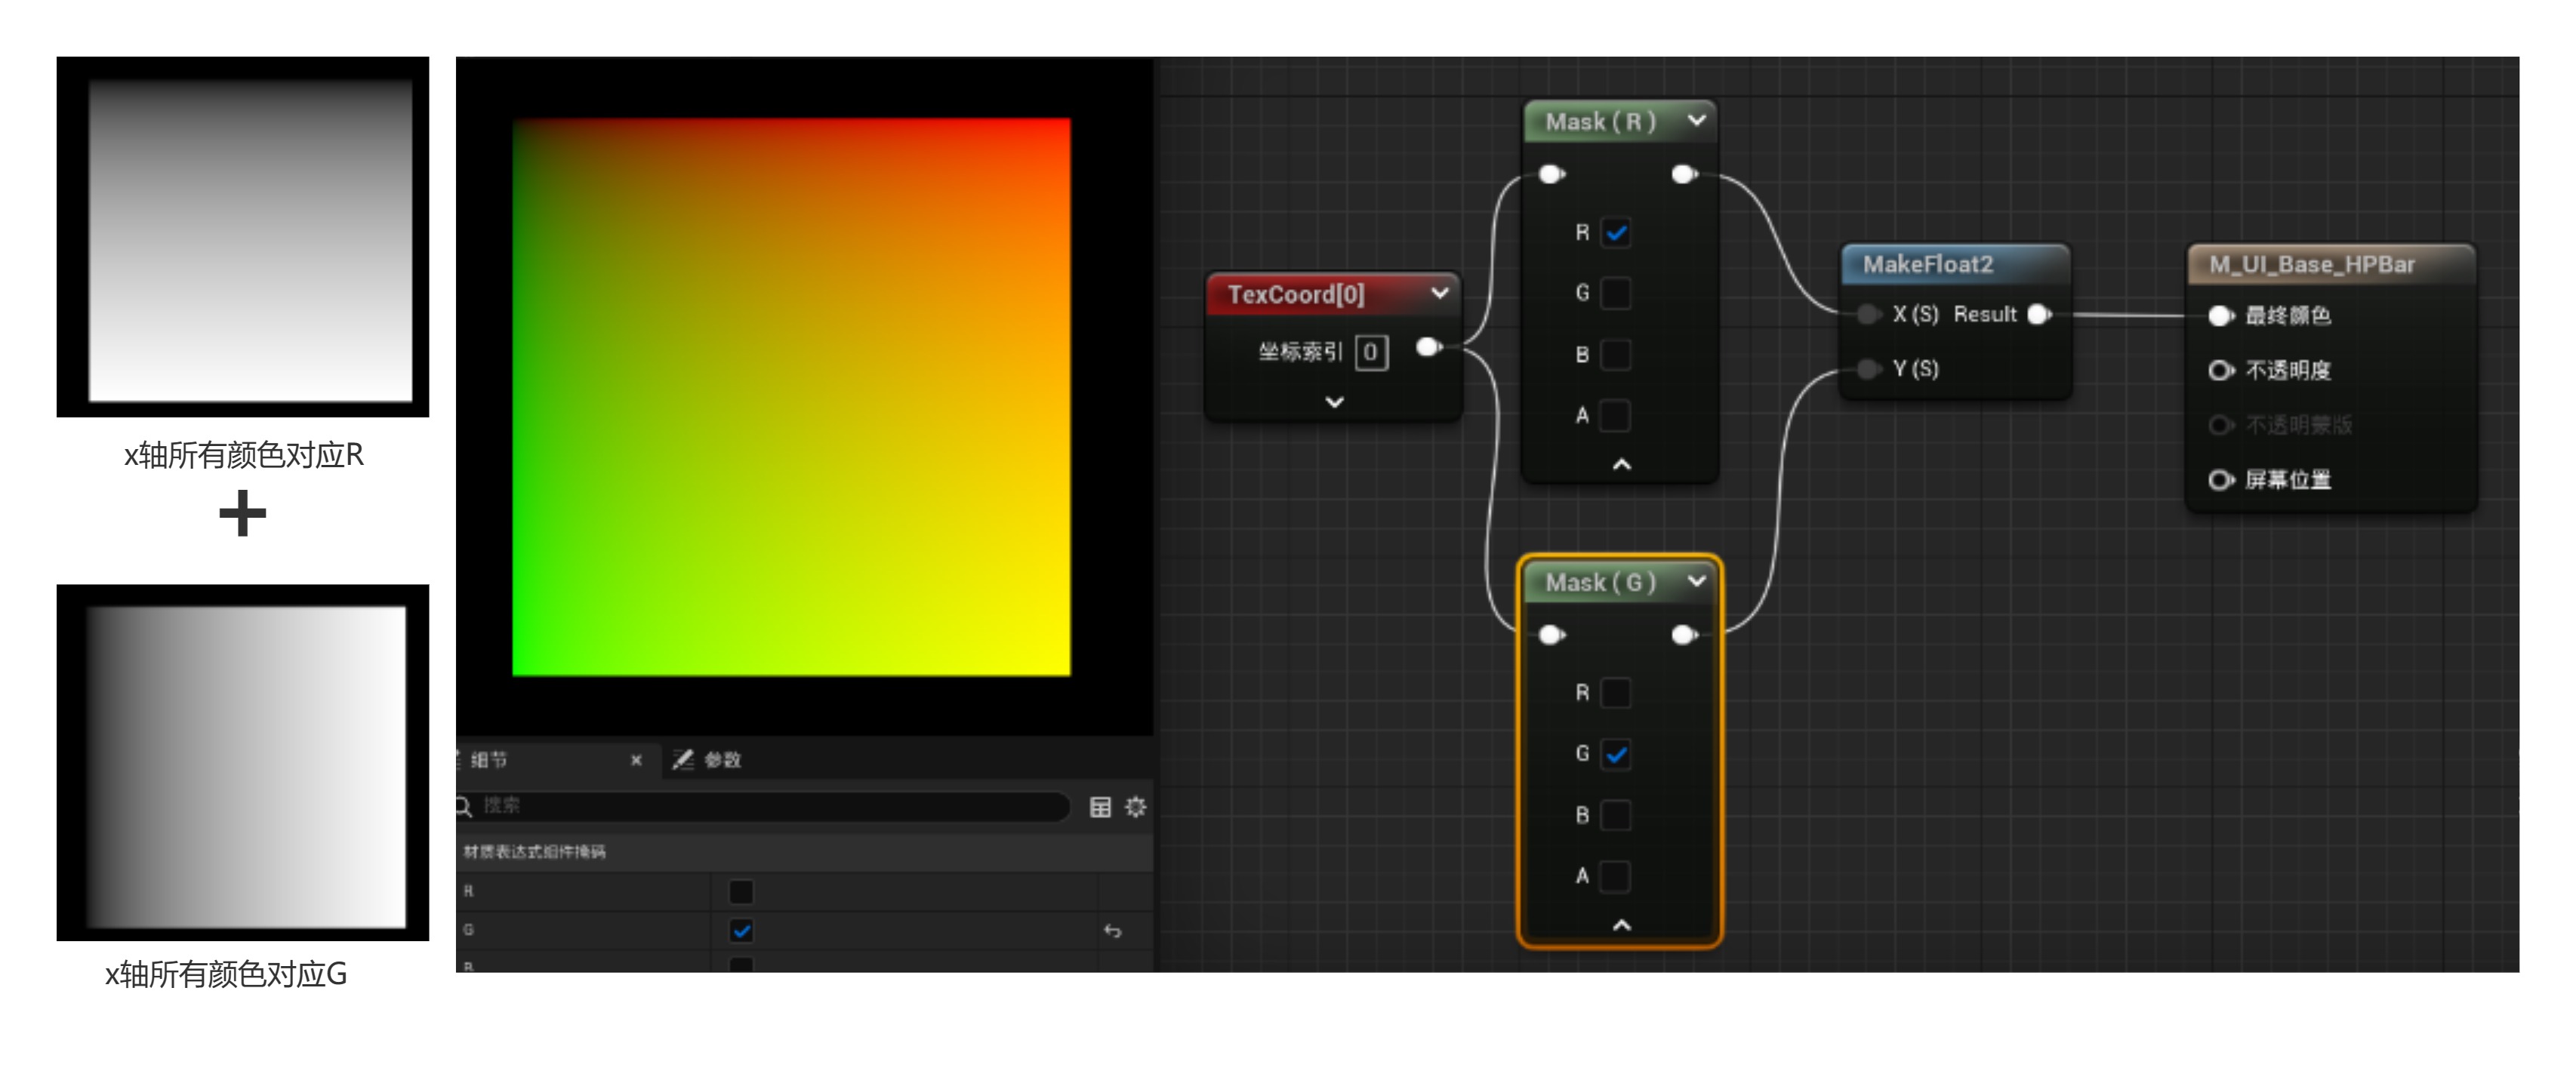Click the horizontal gradient image labeled G
Viewport: 2576px width, 1074px height.
(243, 763)
